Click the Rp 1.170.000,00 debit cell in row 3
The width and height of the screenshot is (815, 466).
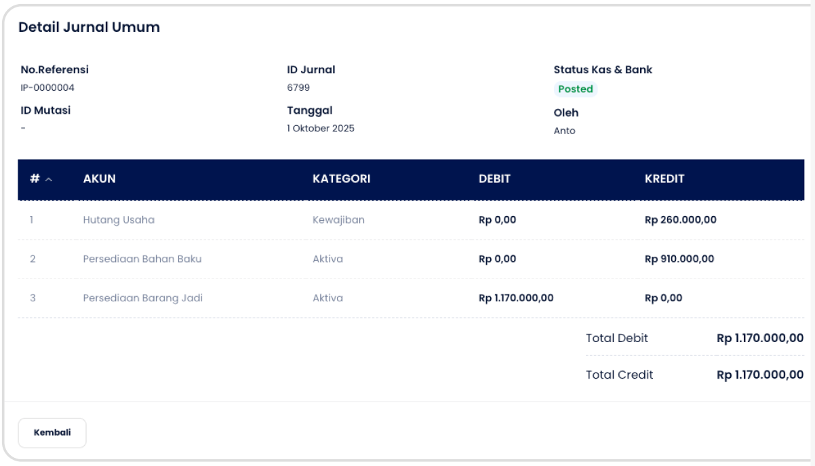(x=516, y=298)
